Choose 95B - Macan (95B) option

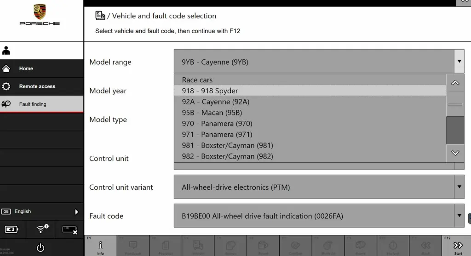pyautogui.click(x=212, y=113)
